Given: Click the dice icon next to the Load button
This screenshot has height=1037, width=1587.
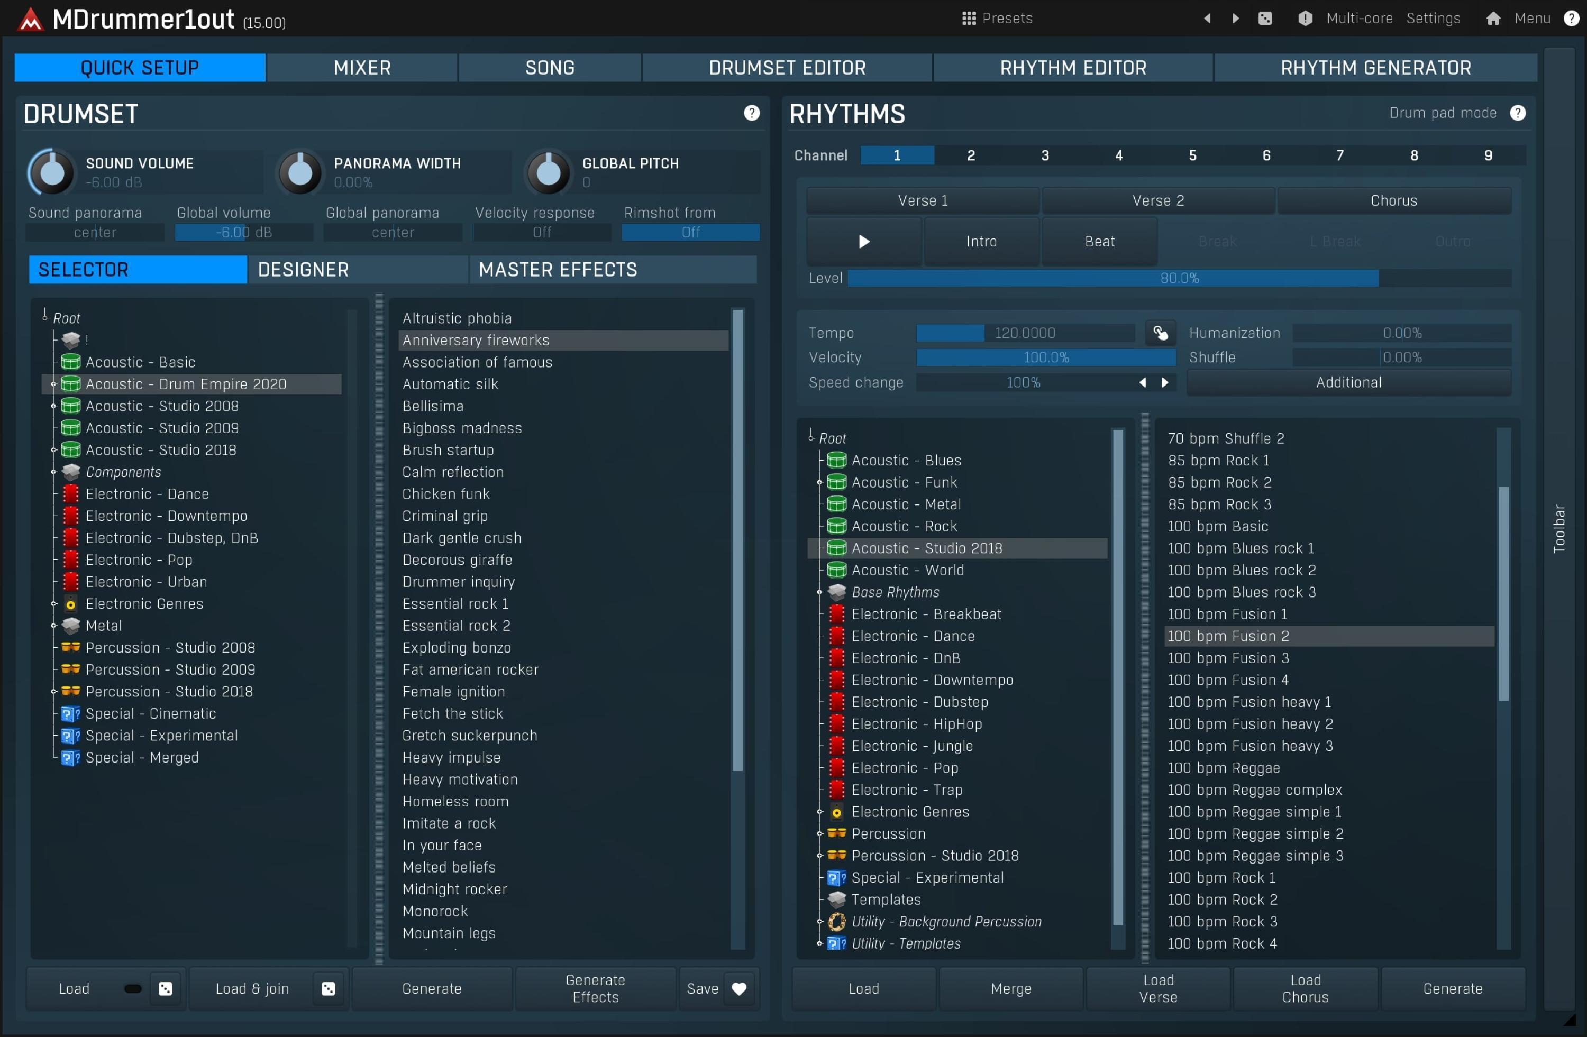Looking at the screenshot, I should [165, 988].
